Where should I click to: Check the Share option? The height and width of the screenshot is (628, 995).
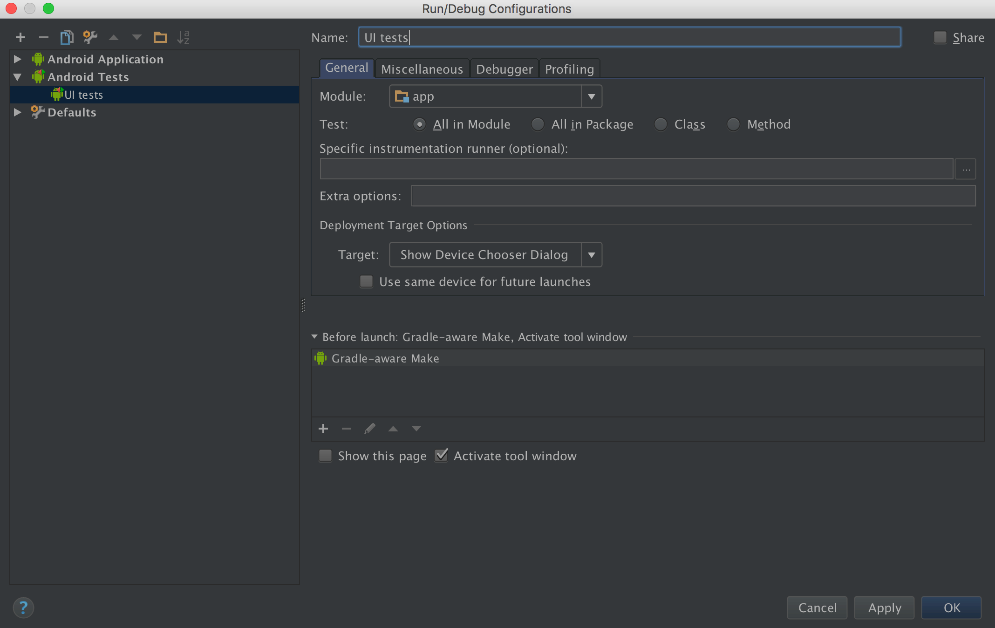[940, 37]
